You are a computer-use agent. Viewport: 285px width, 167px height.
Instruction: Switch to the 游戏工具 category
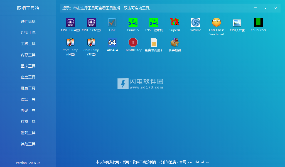(x=28, y=133)
